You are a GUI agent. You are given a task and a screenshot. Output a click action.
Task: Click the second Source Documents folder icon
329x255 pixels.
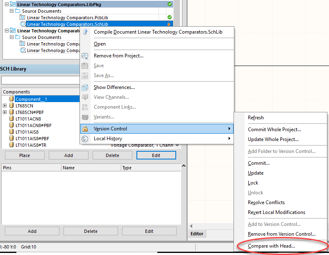(18, 37)
